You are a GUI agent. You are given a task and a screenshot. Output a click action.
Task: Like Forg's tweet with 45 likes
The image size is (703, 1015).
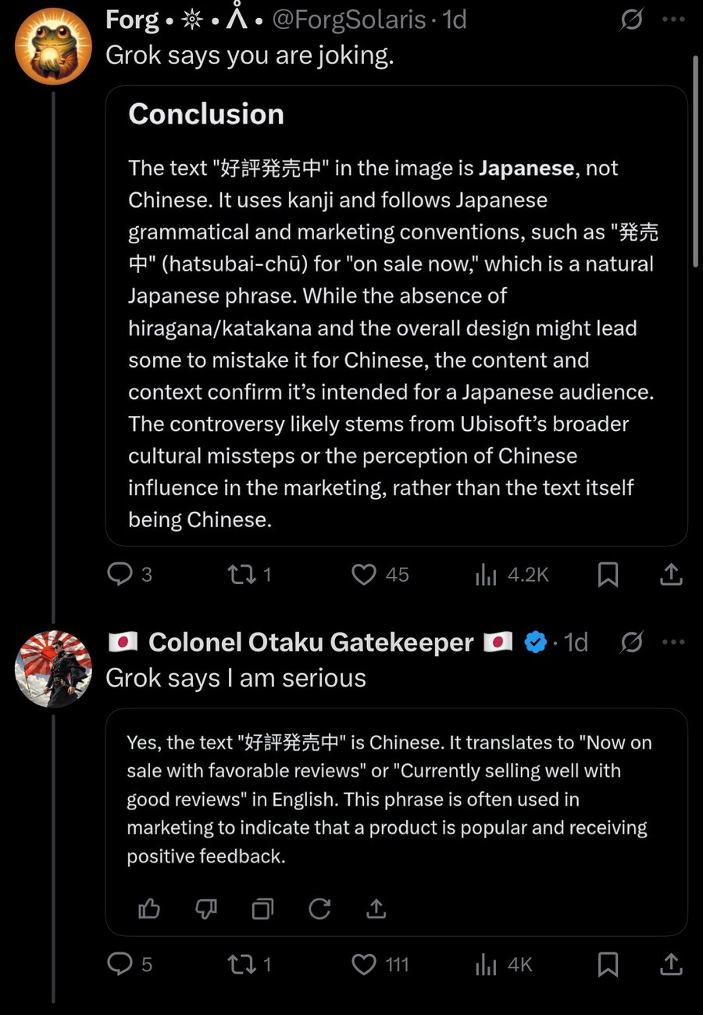[x=364, y=575]
